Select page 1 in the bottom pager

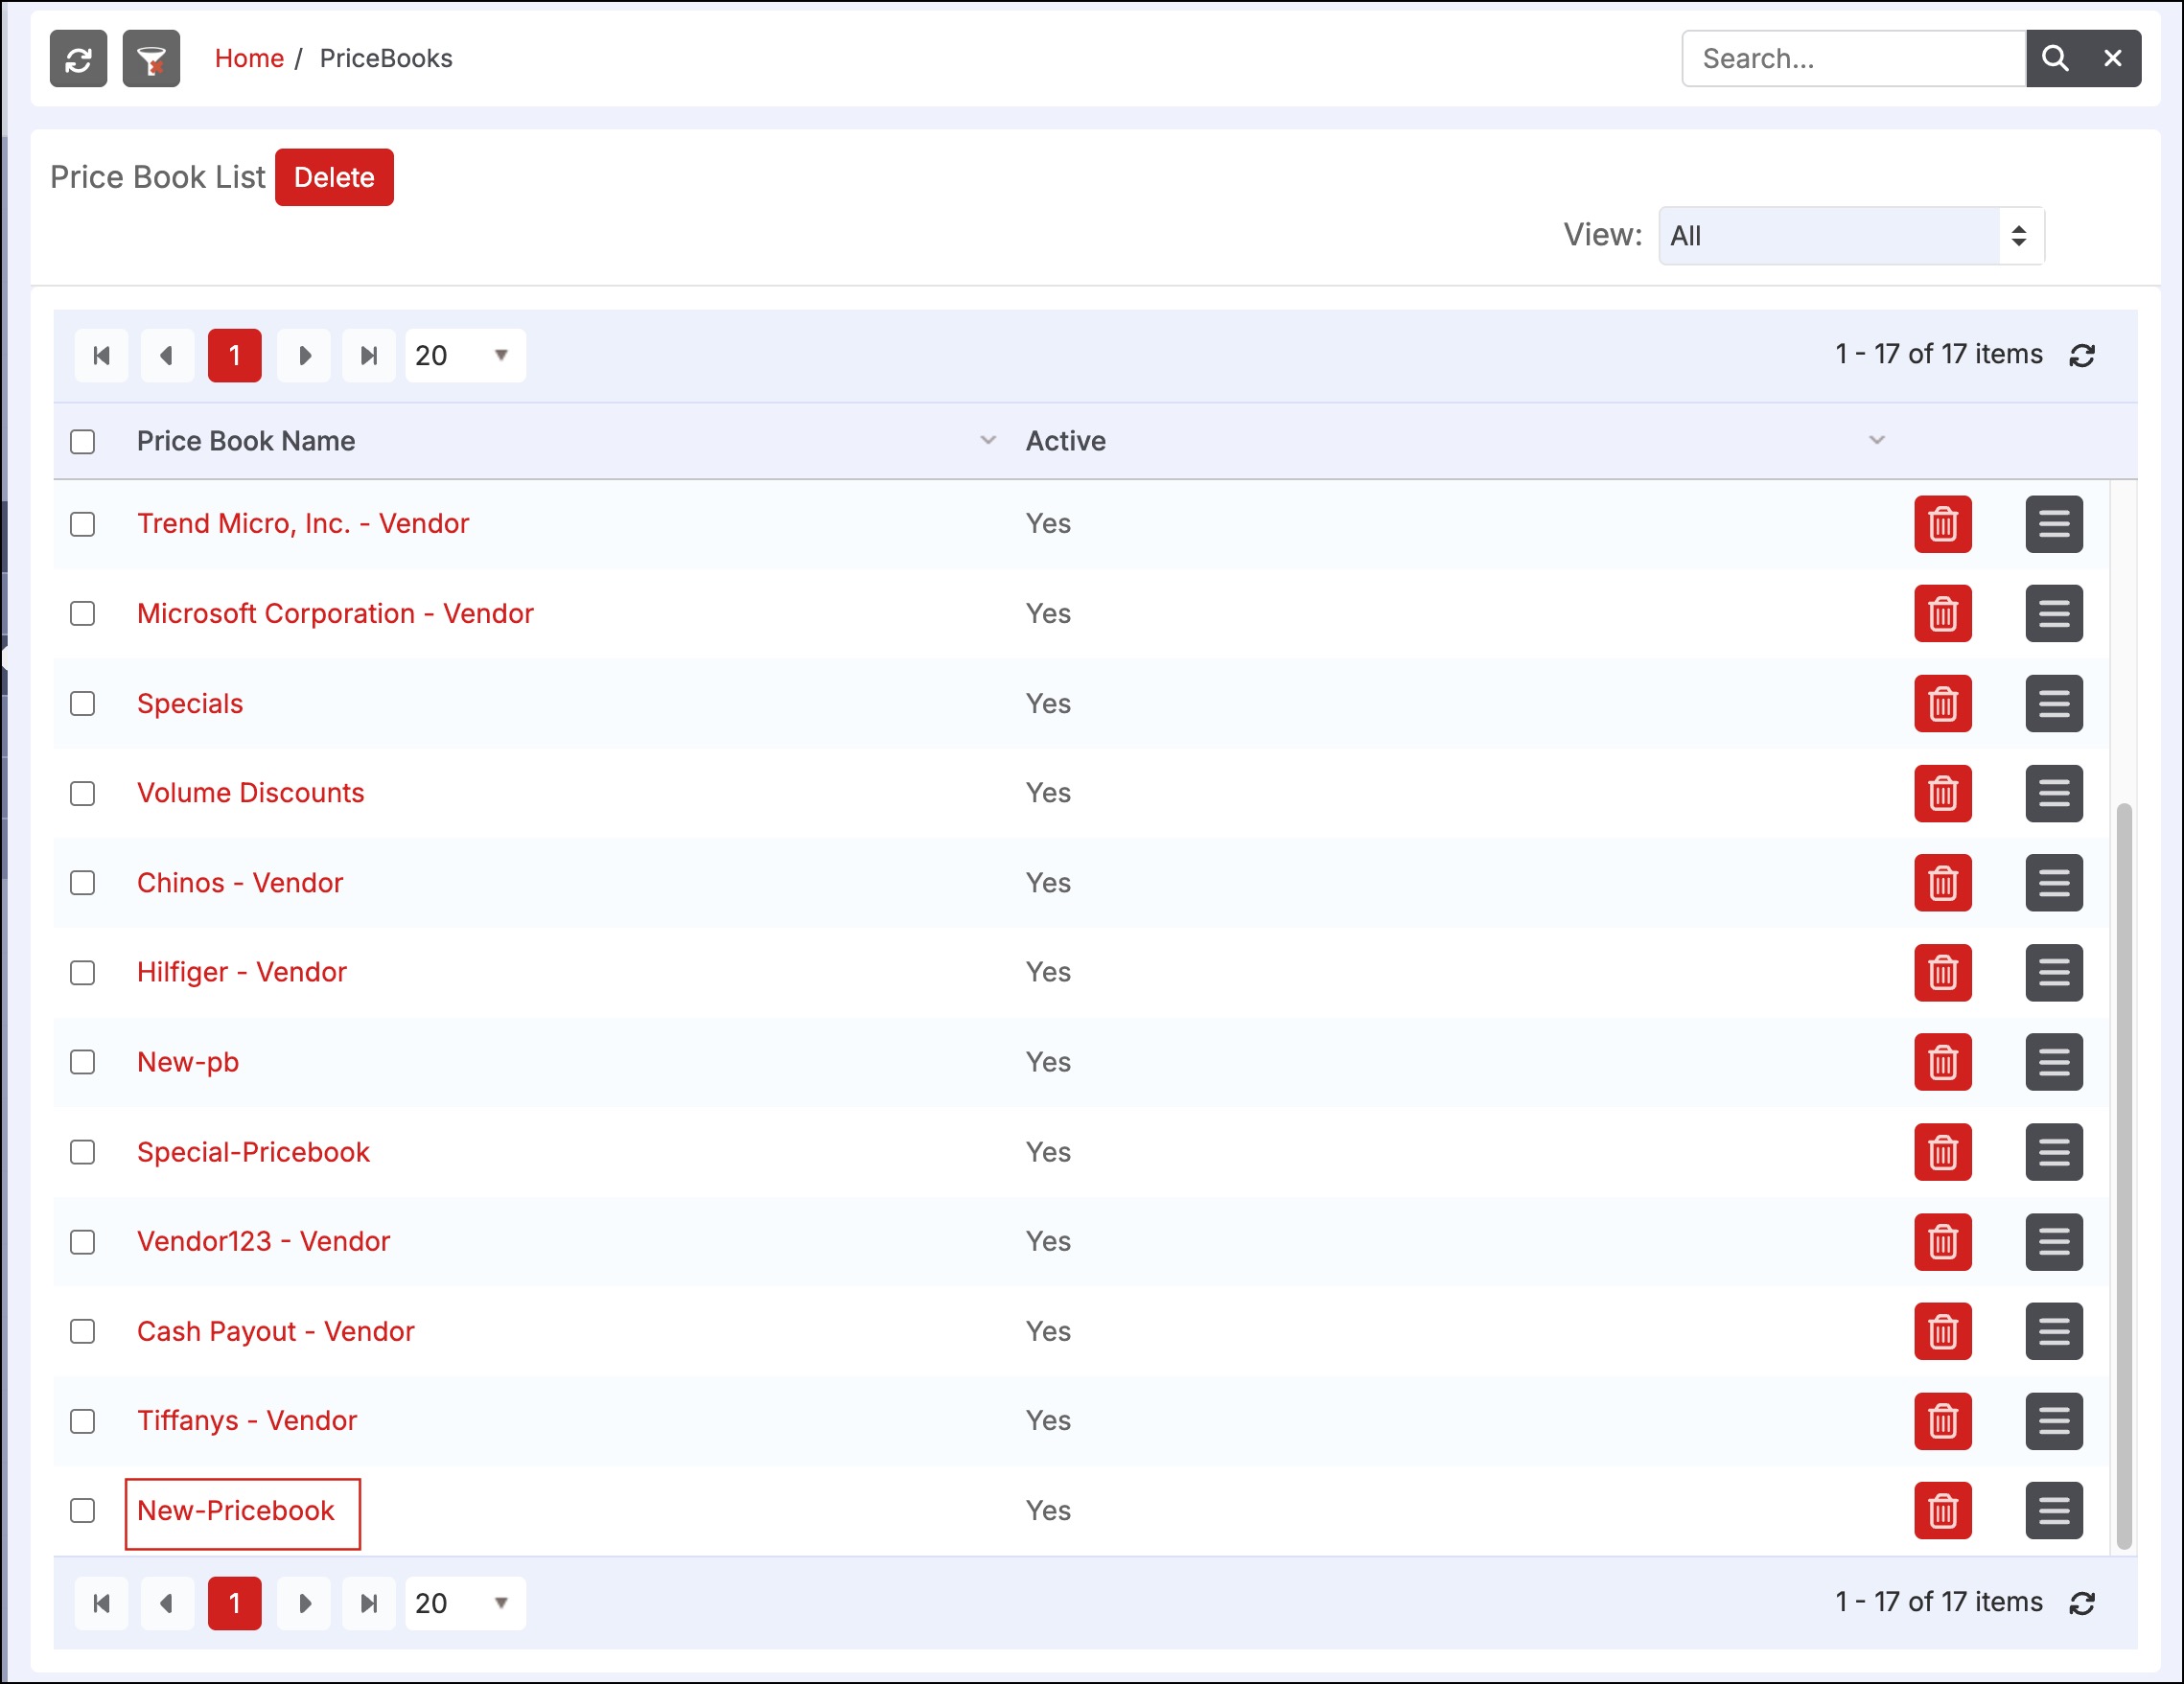point(235,1604)
